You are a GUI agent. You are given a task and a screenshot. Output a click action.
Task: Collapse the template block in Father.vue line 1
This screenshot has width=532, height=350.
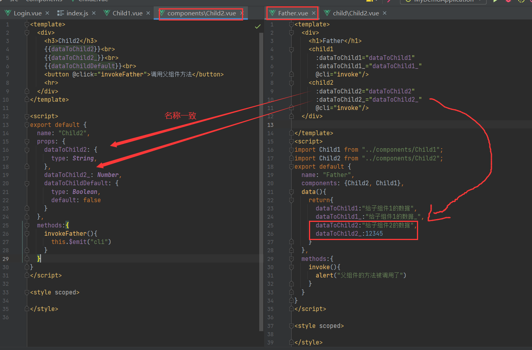click(x=292, y=24)
